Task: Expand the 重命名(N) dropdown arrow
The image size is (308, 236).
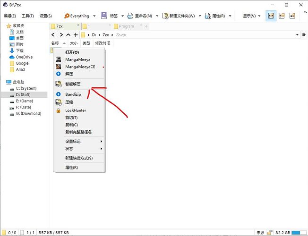Action: coord(157,16)
